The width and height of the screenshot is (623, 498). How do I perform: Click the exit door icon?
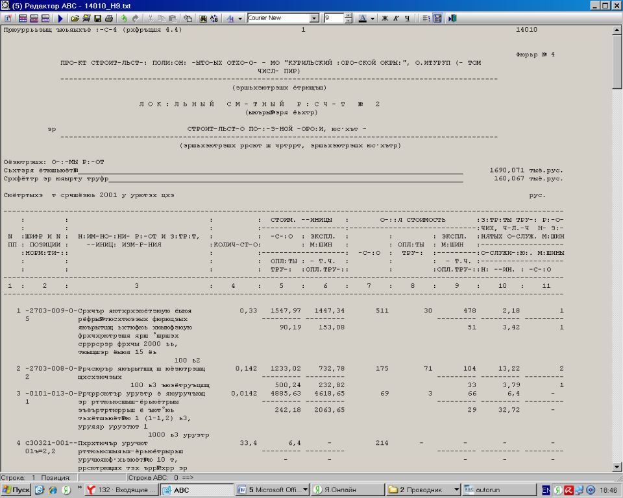pos(452,18)
